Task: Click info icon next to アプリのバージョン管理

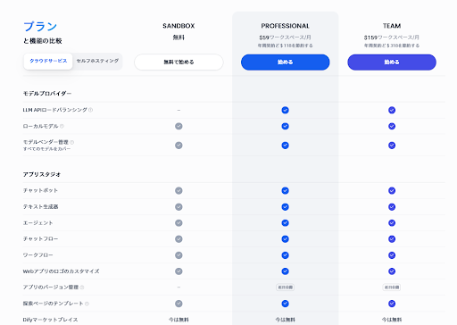Action: click(x=82, y=287)
